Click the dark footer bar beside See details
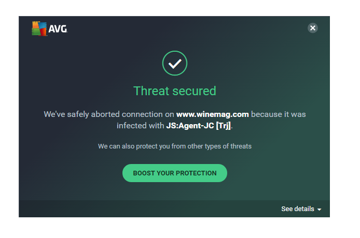Viewport: 360px width, 238px height. [149, 209]
